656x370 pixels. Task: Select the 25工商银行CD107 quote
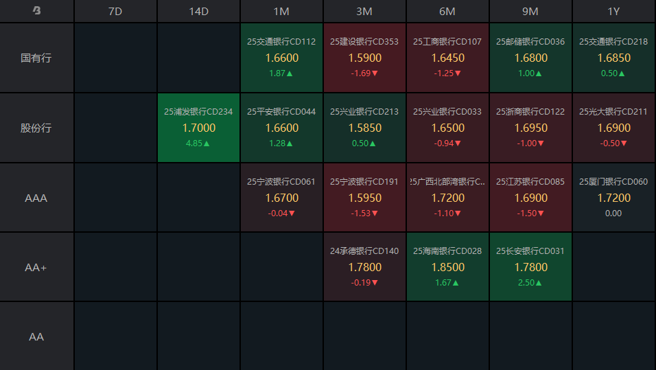click(447, 58)
